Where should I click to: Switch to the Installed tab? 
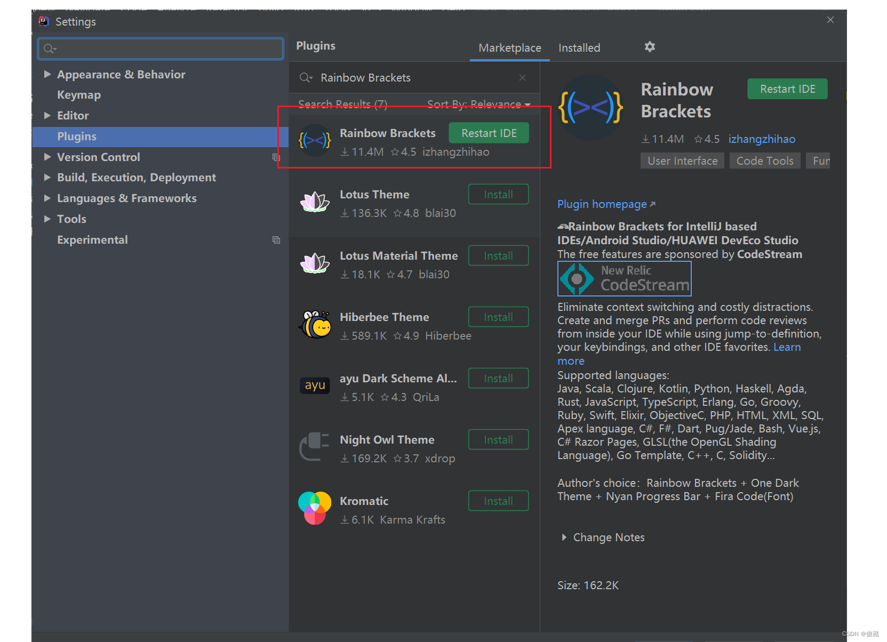pos(579,48)
